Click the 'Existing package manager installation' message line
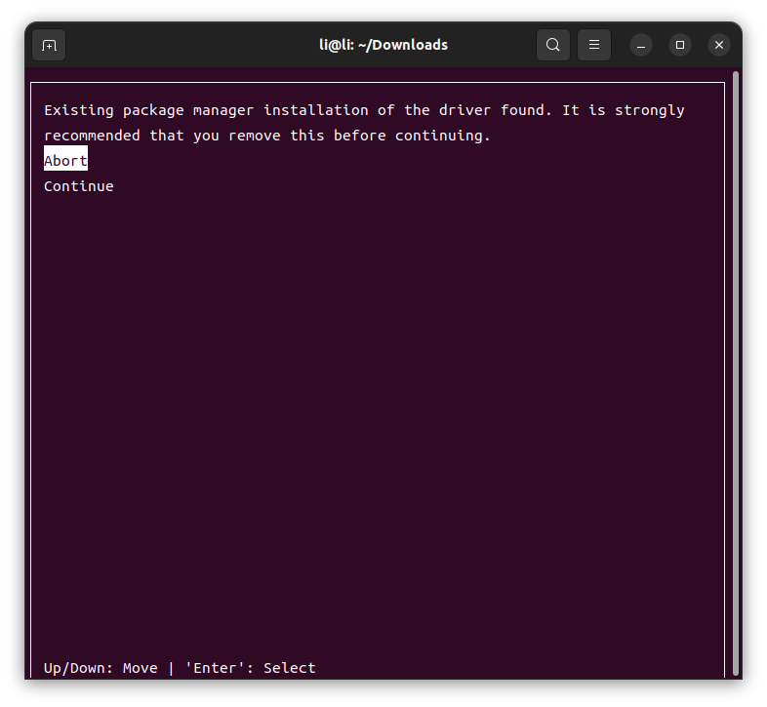 click(x=364, y=110)
